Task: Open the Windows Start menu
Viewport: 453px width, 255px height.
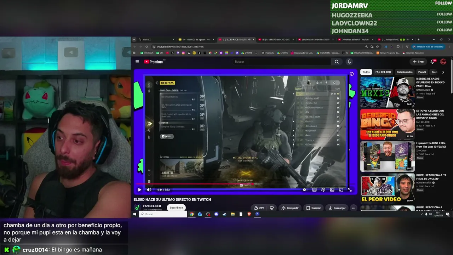Action: pos(134,214)
